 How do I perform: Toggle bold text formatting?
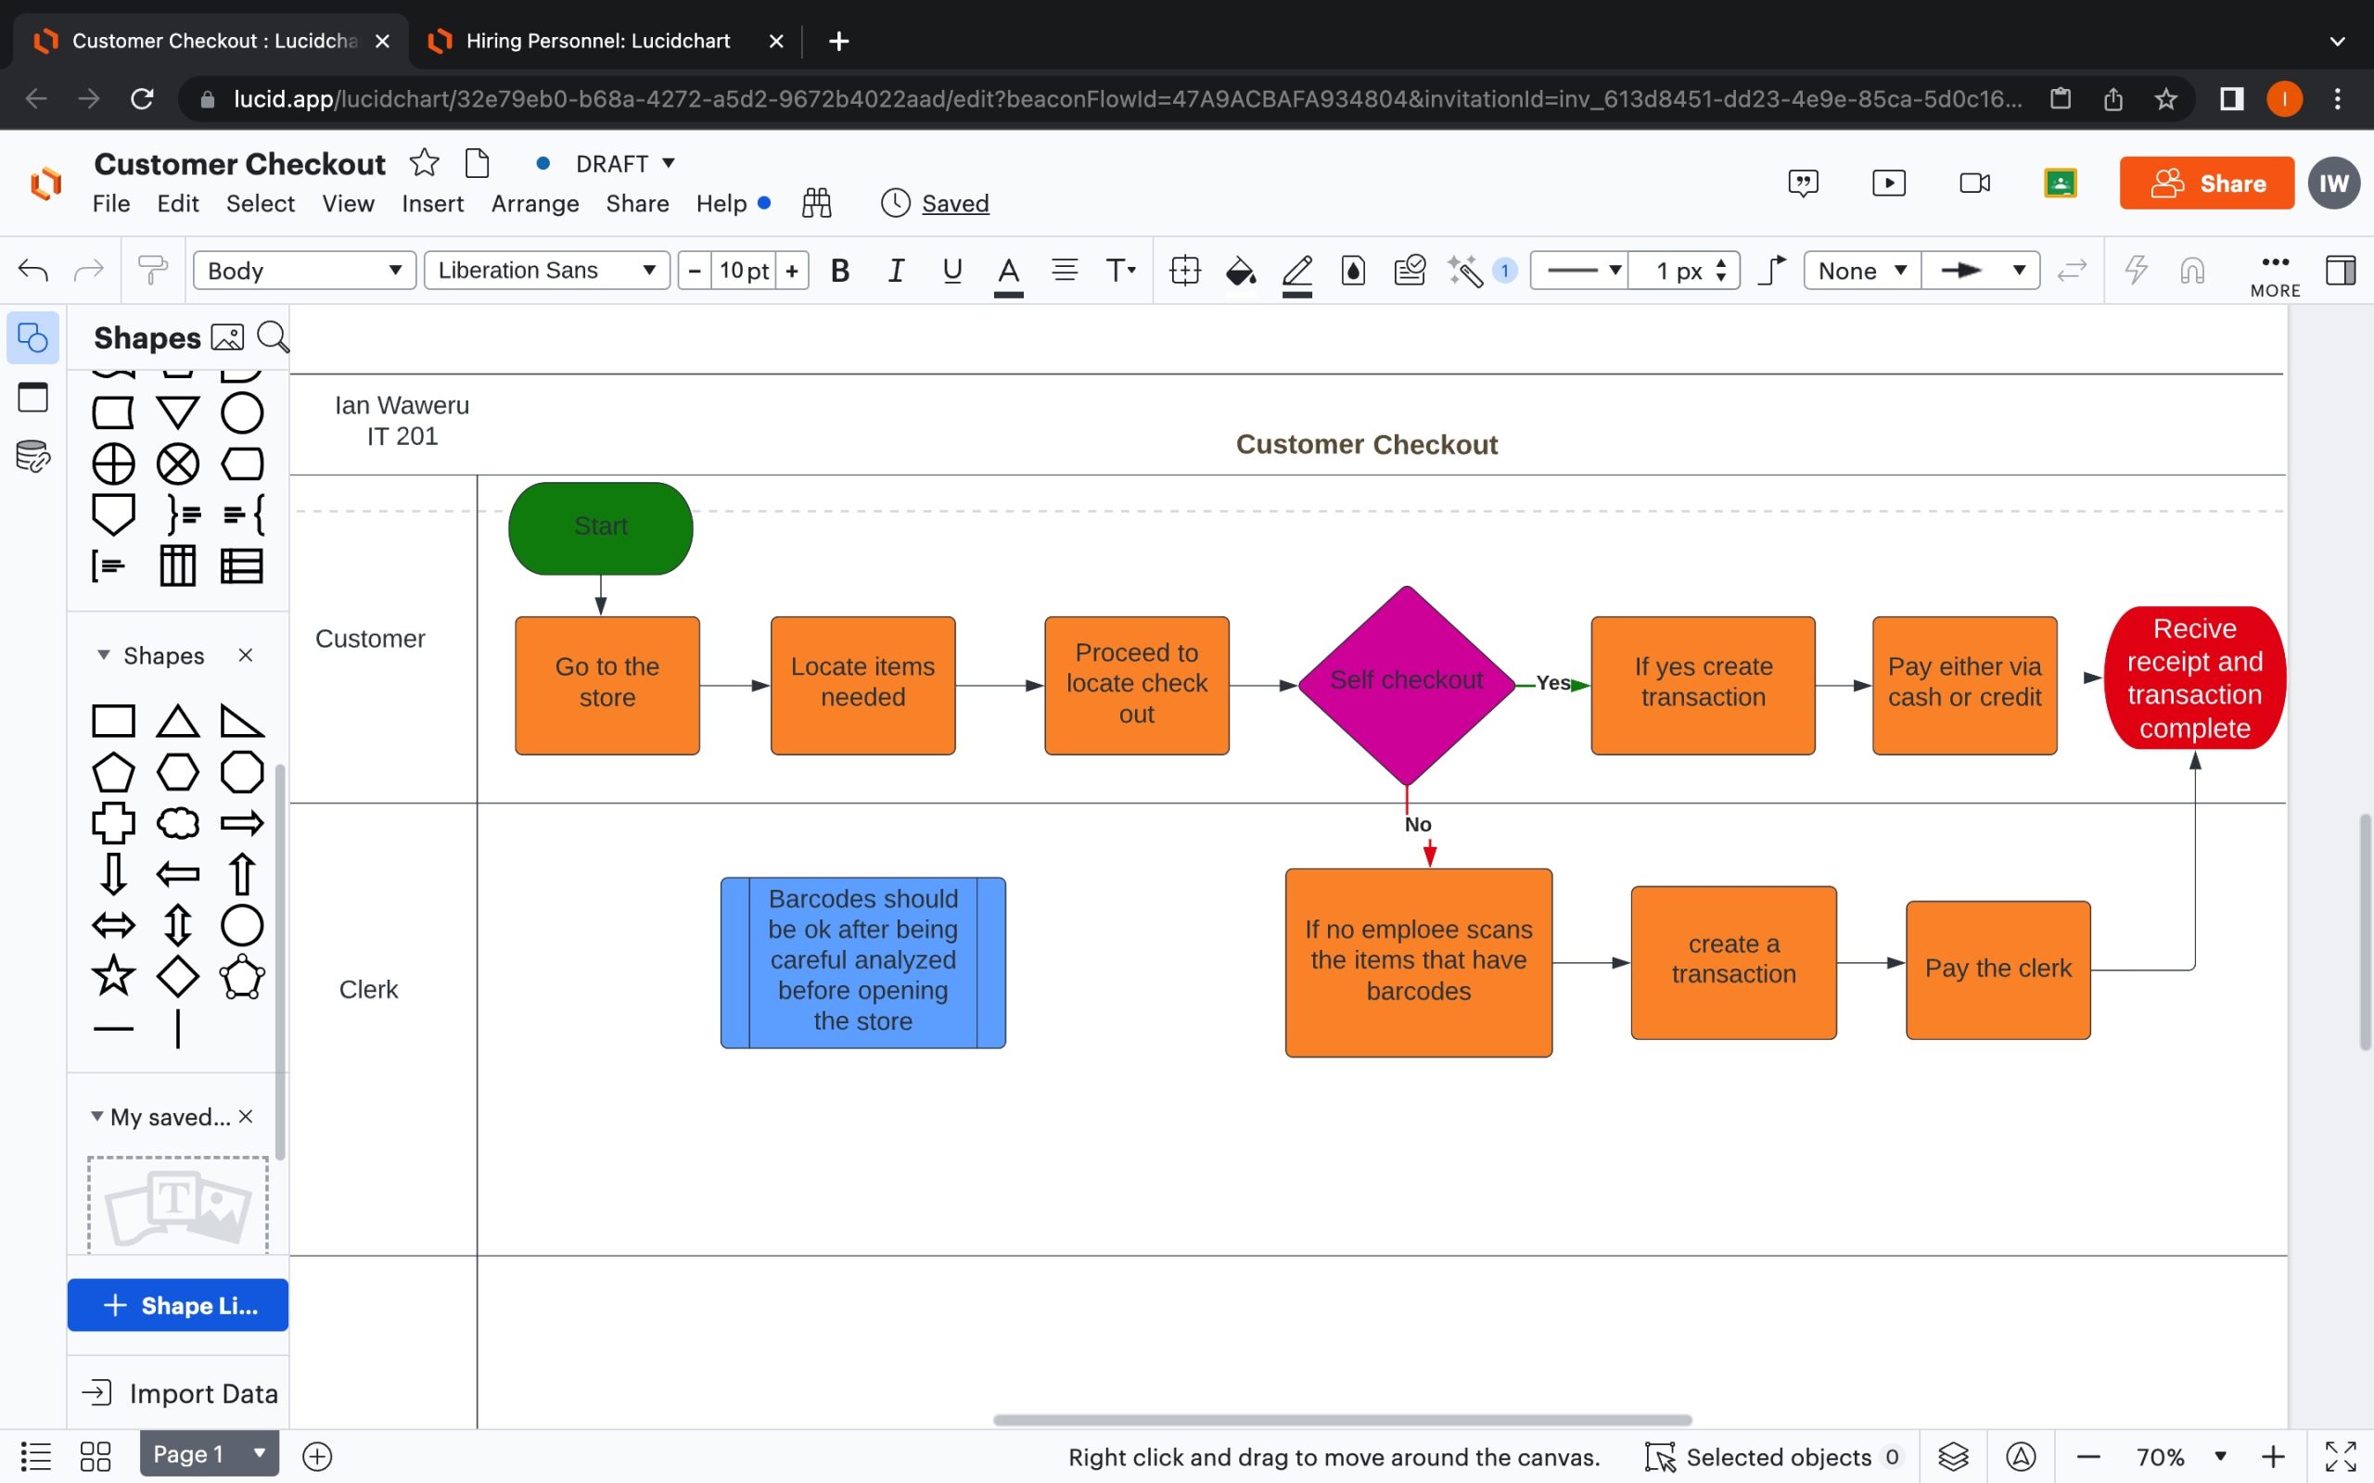(x=840, y=271)
